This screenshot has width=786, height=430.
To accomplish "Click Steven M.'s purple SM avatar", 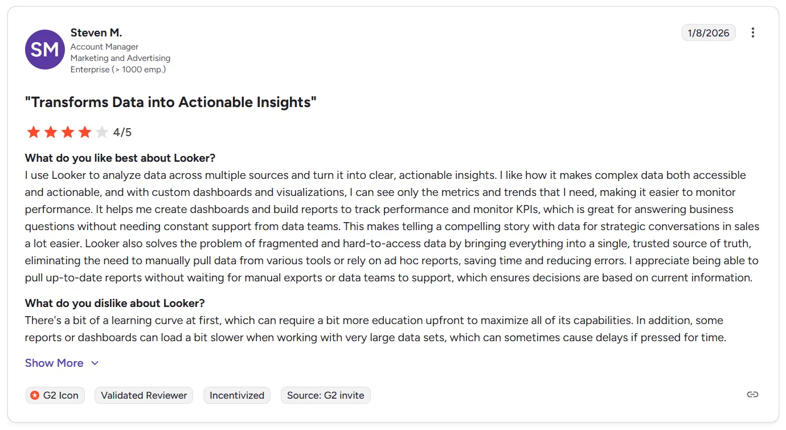I will tap(44, 50).
